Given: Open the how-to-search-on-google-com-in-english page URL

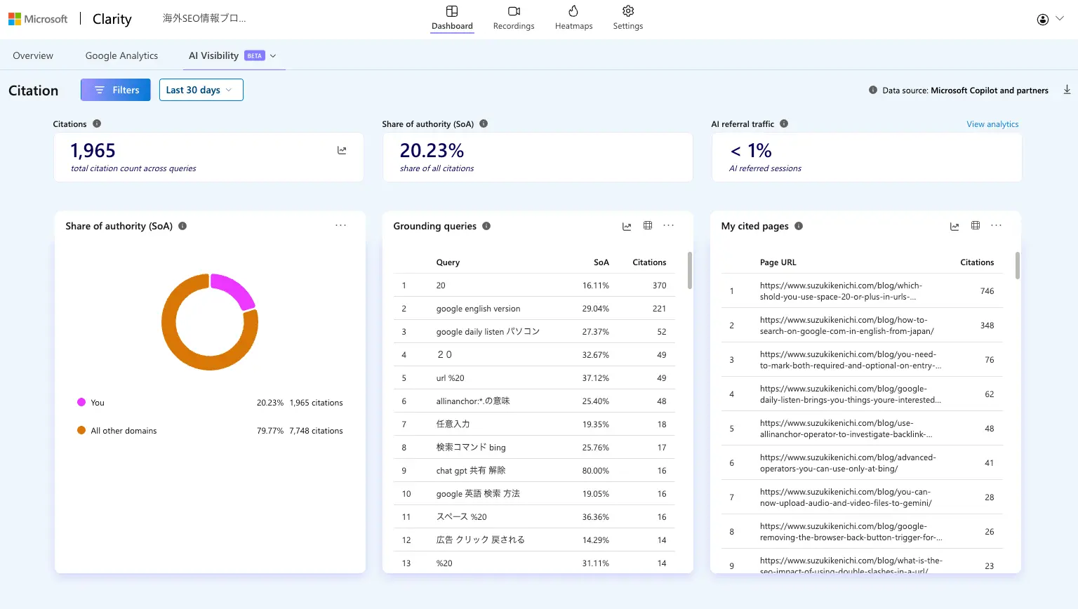Looking at the screenshot, I should (x=846, y=326).
